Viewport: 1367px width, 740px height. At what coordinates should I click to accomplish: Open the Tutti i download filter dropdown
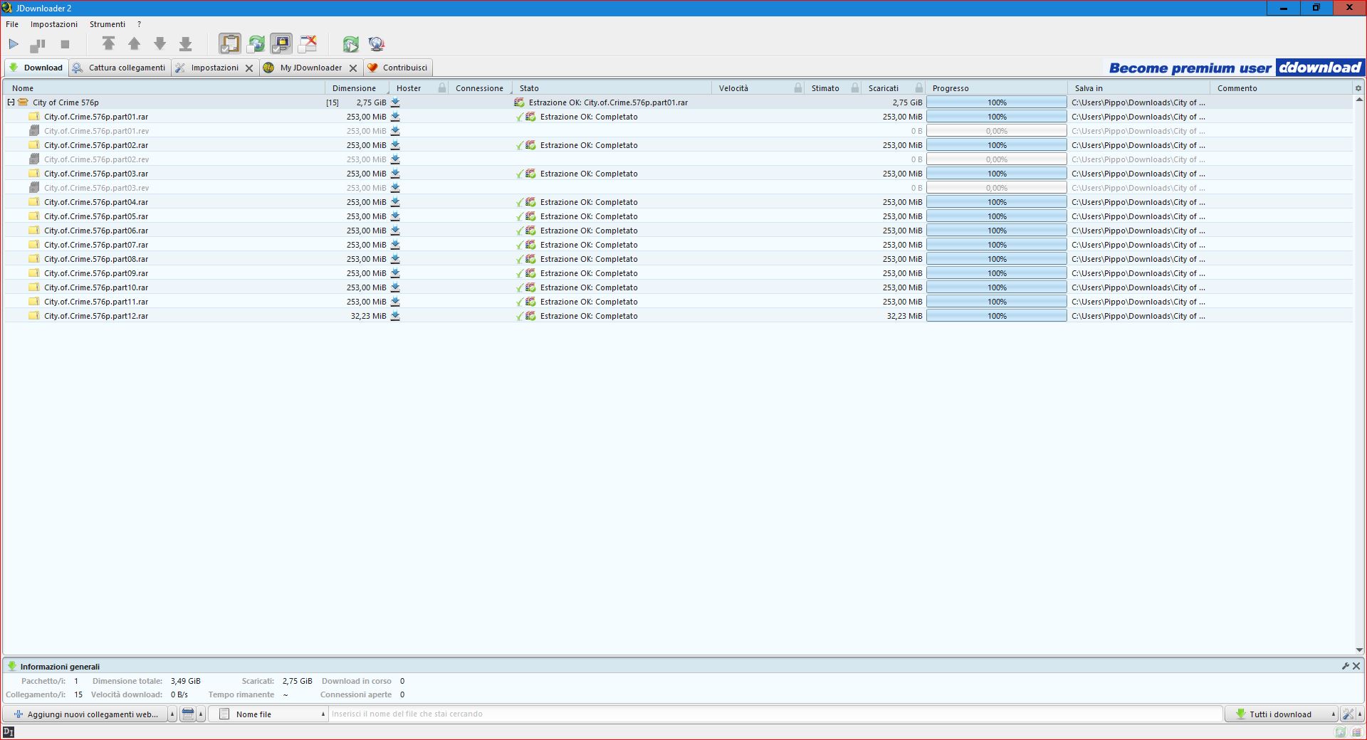pyautogui.click(x=1282, y=714)
